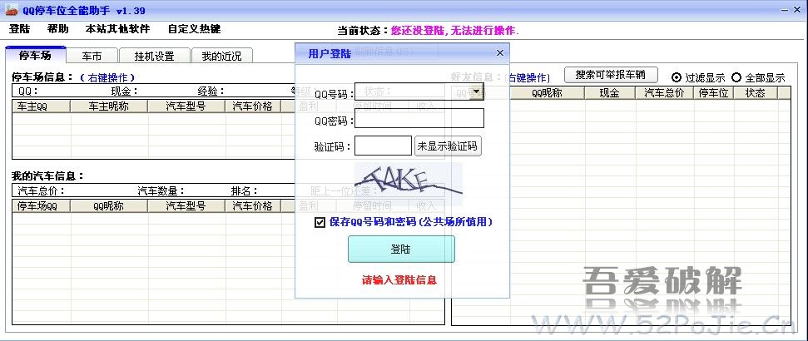Screen dimensions: 808x341
Task: Focus the QQ密码 input field
Action: 419,118
